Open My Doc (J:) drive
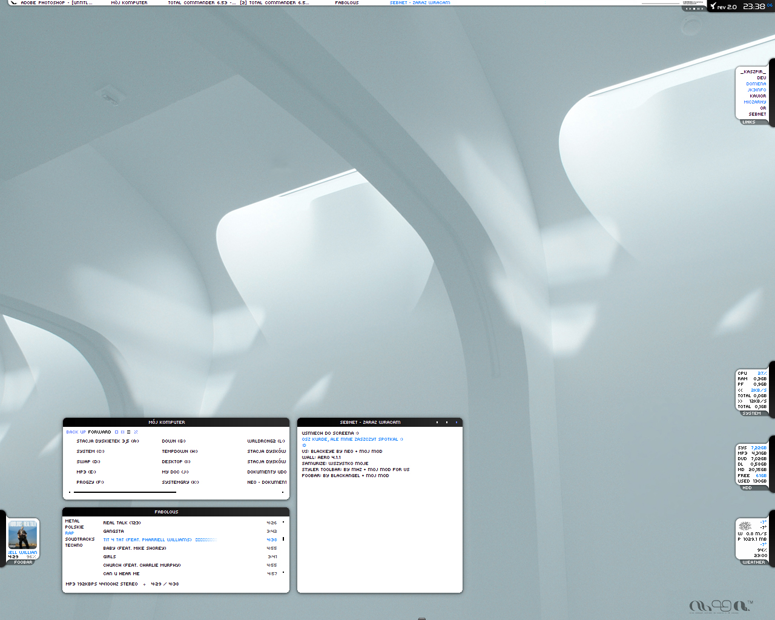This screenshot has width=775, height=620. coord(175,472)
